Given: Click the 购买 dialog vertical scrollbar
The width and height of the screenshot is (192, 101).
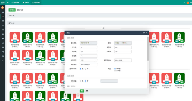Looking at the screenshot, I should (x=148, y=49).
